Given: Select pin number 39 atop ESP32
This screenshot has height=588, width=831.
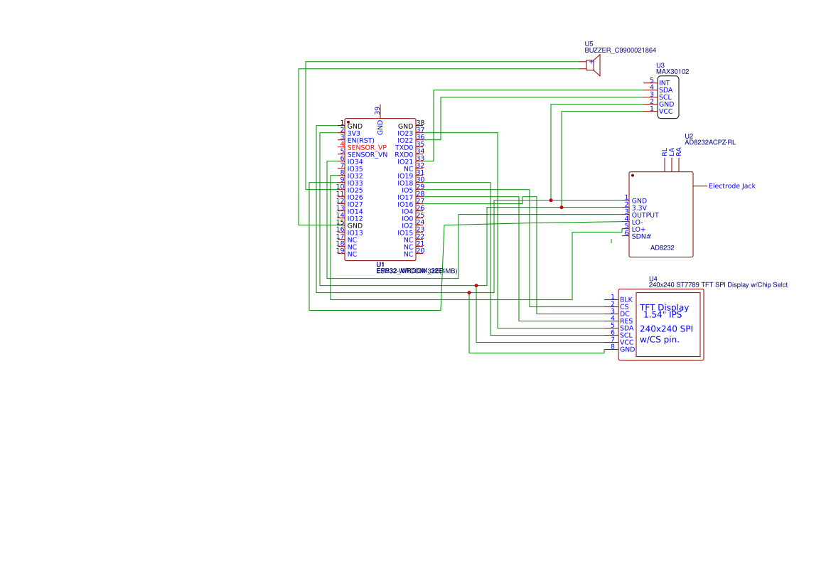Looking at the screenshot, I should (377, 111).
